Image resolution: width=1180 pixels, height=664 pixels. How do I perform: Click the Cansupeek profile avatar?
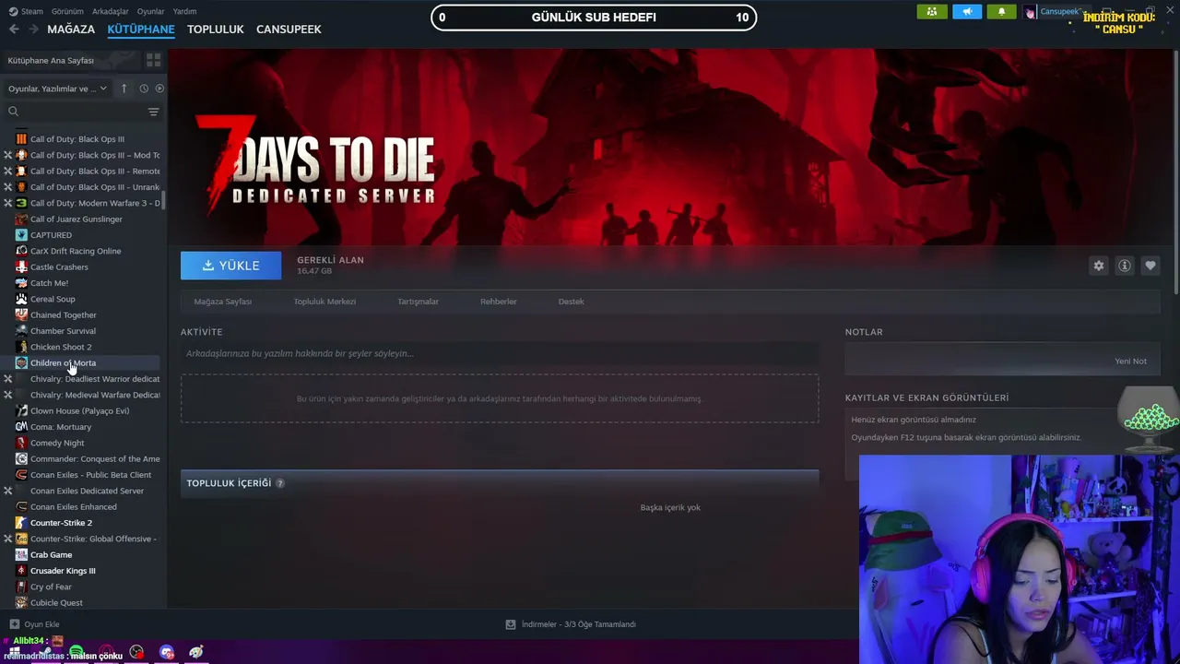click(x=1030, y=12)
